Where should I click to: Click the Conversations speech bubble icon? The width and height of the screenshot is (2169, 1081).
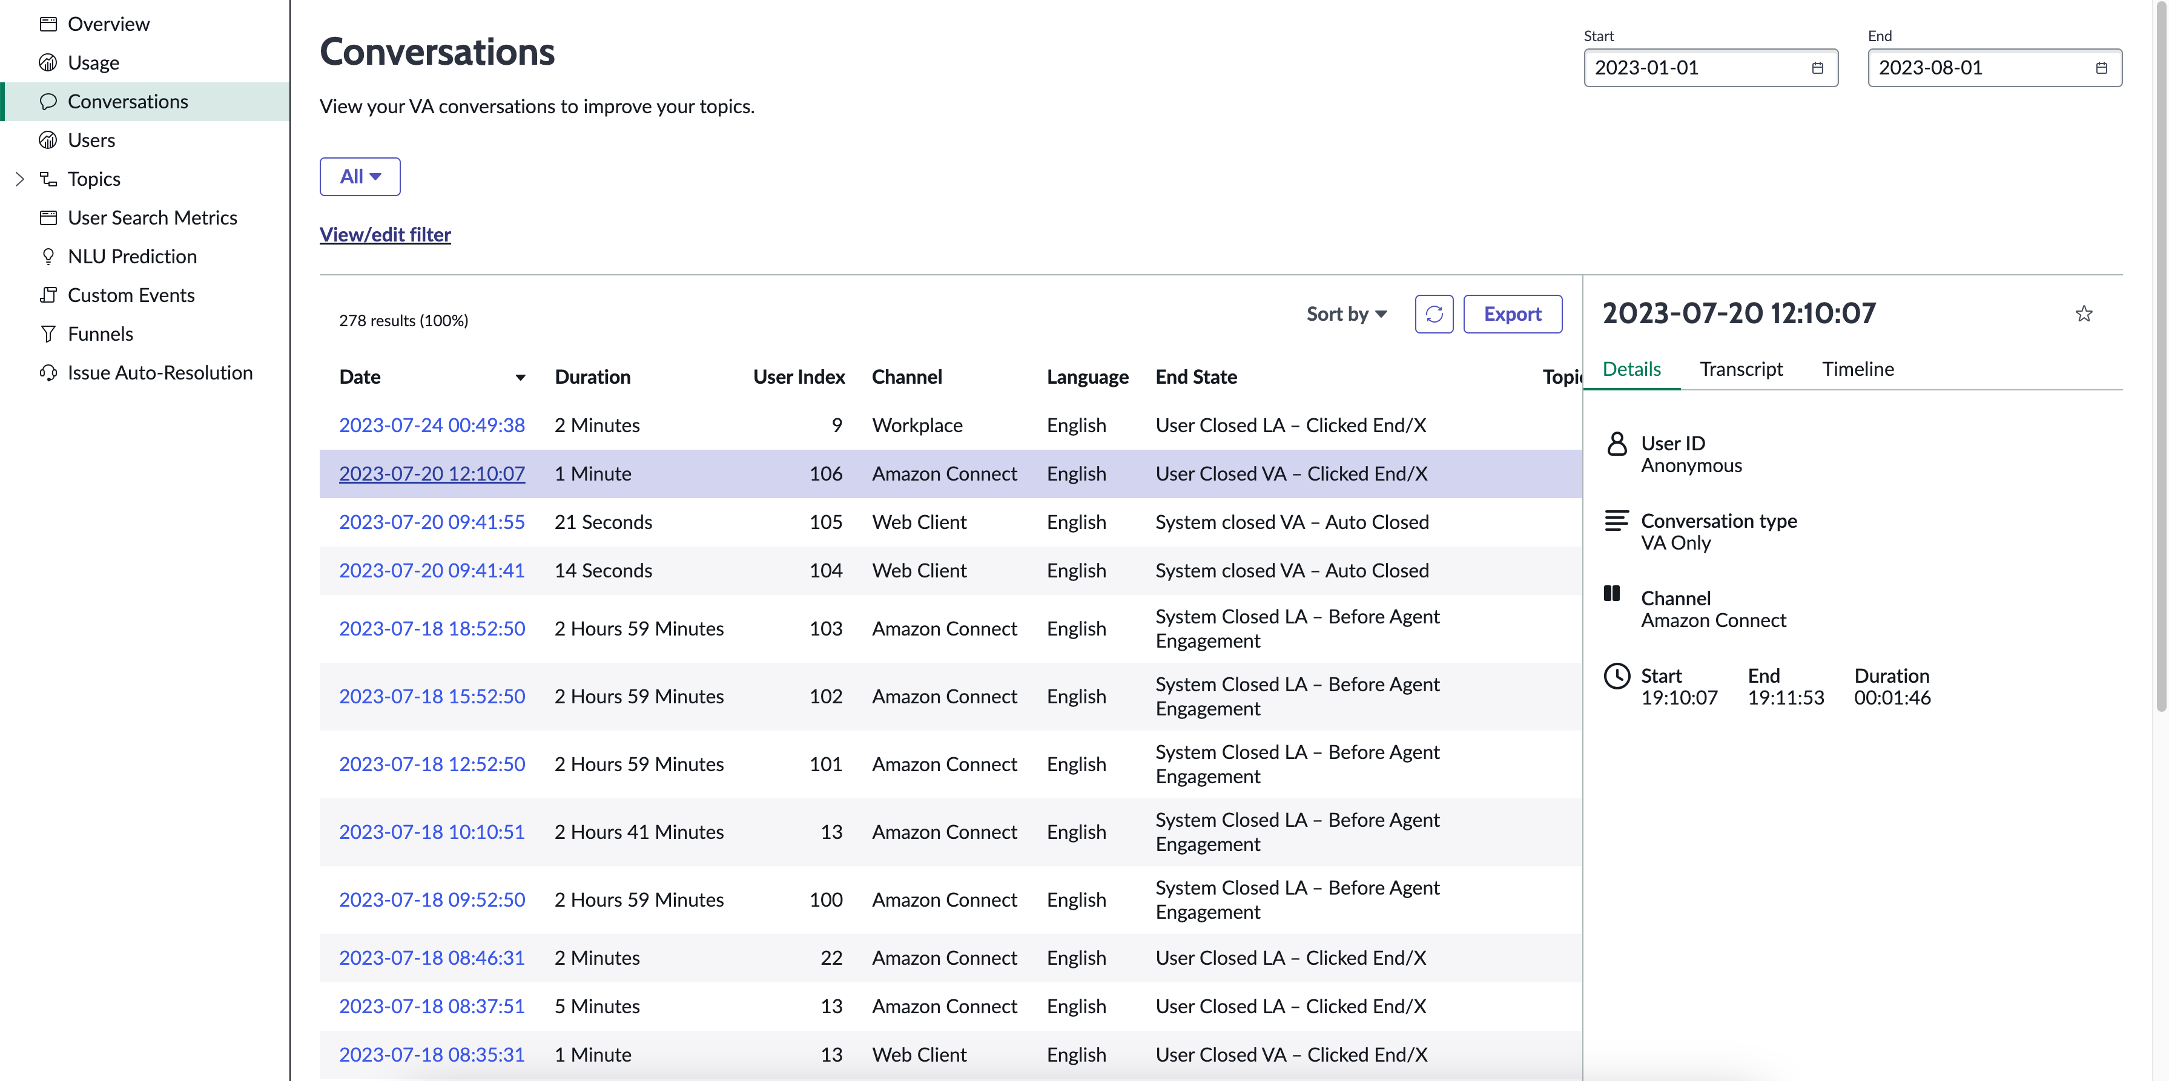point(48,102)
